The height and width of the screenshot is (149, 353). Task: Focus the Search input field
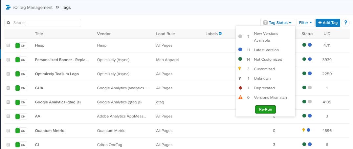tap(43, 23)
